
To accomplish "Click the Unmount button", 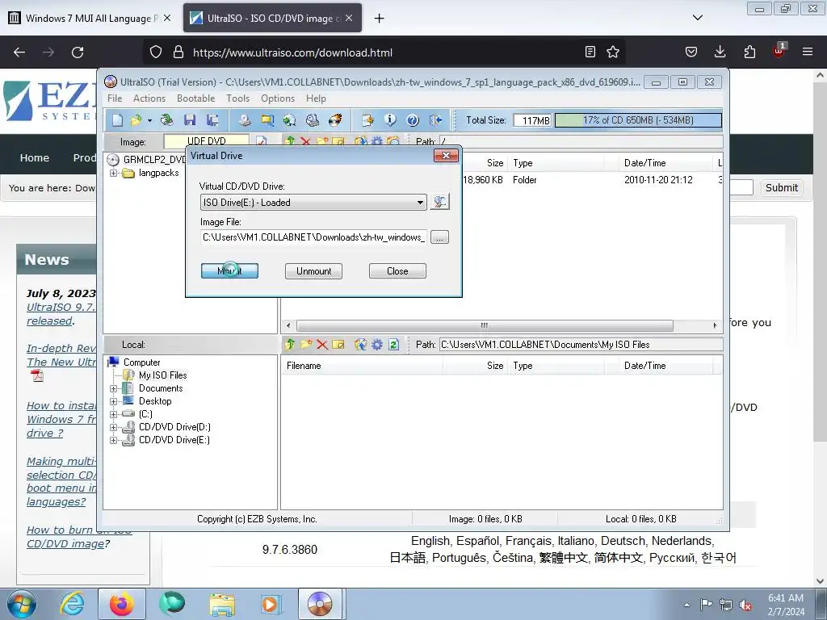I will tap(314, 271).
